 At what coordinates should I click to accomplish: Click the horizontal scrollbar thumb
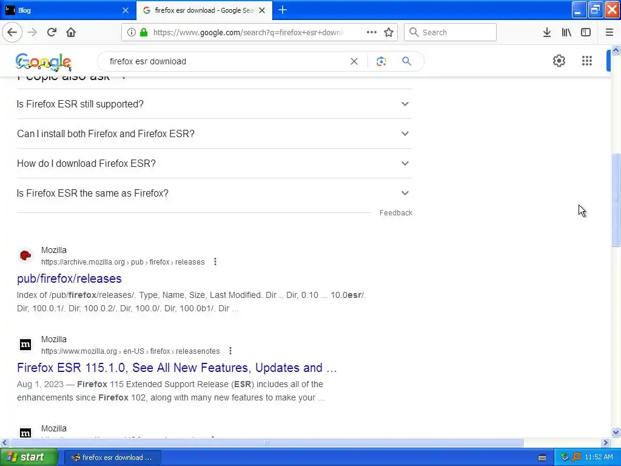coord(267,442)
